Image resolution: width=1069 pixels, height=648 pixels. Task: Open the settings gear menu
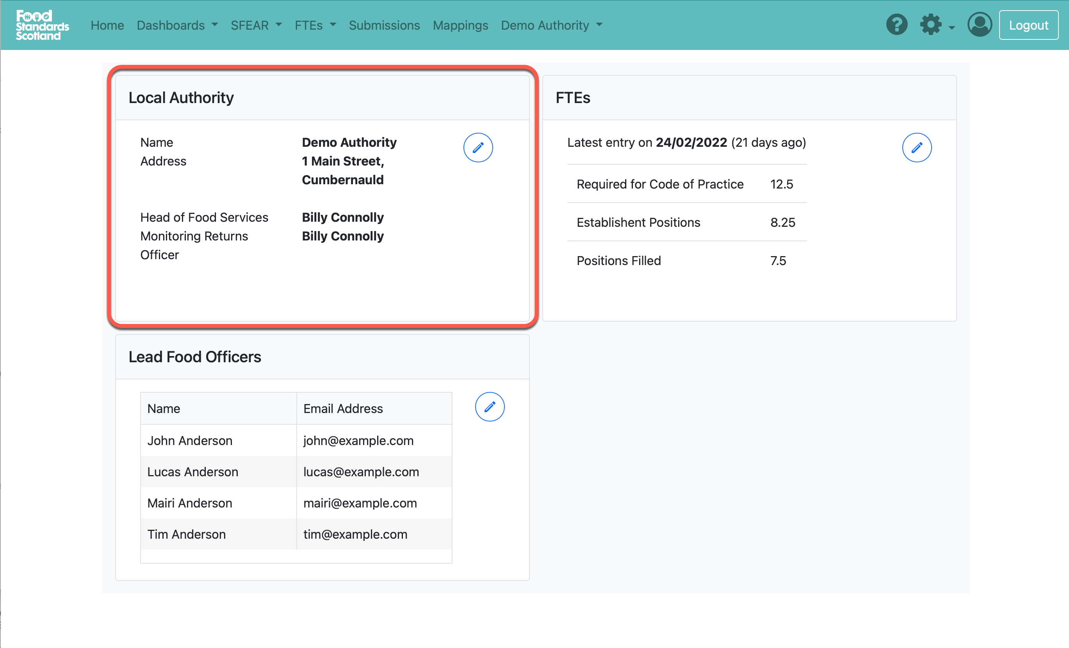937,25
